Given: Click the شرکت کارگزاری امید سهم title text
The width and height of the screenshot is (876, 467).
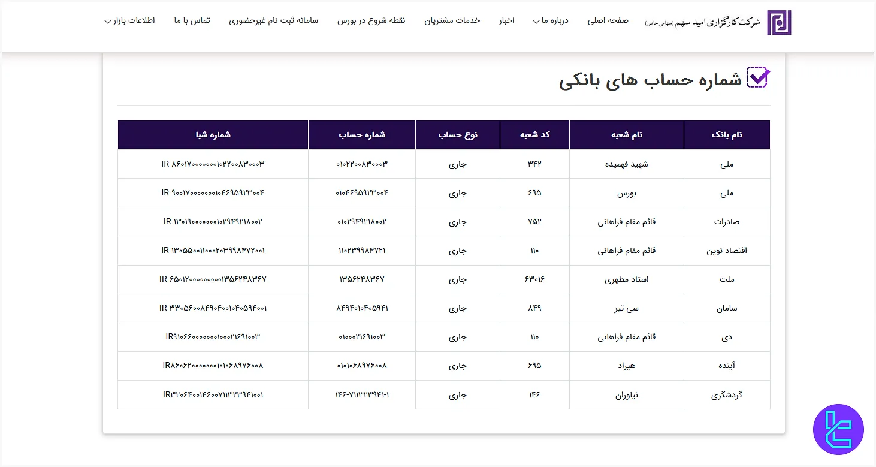Looking at the screenshot, I should click(x=702, y=22).
